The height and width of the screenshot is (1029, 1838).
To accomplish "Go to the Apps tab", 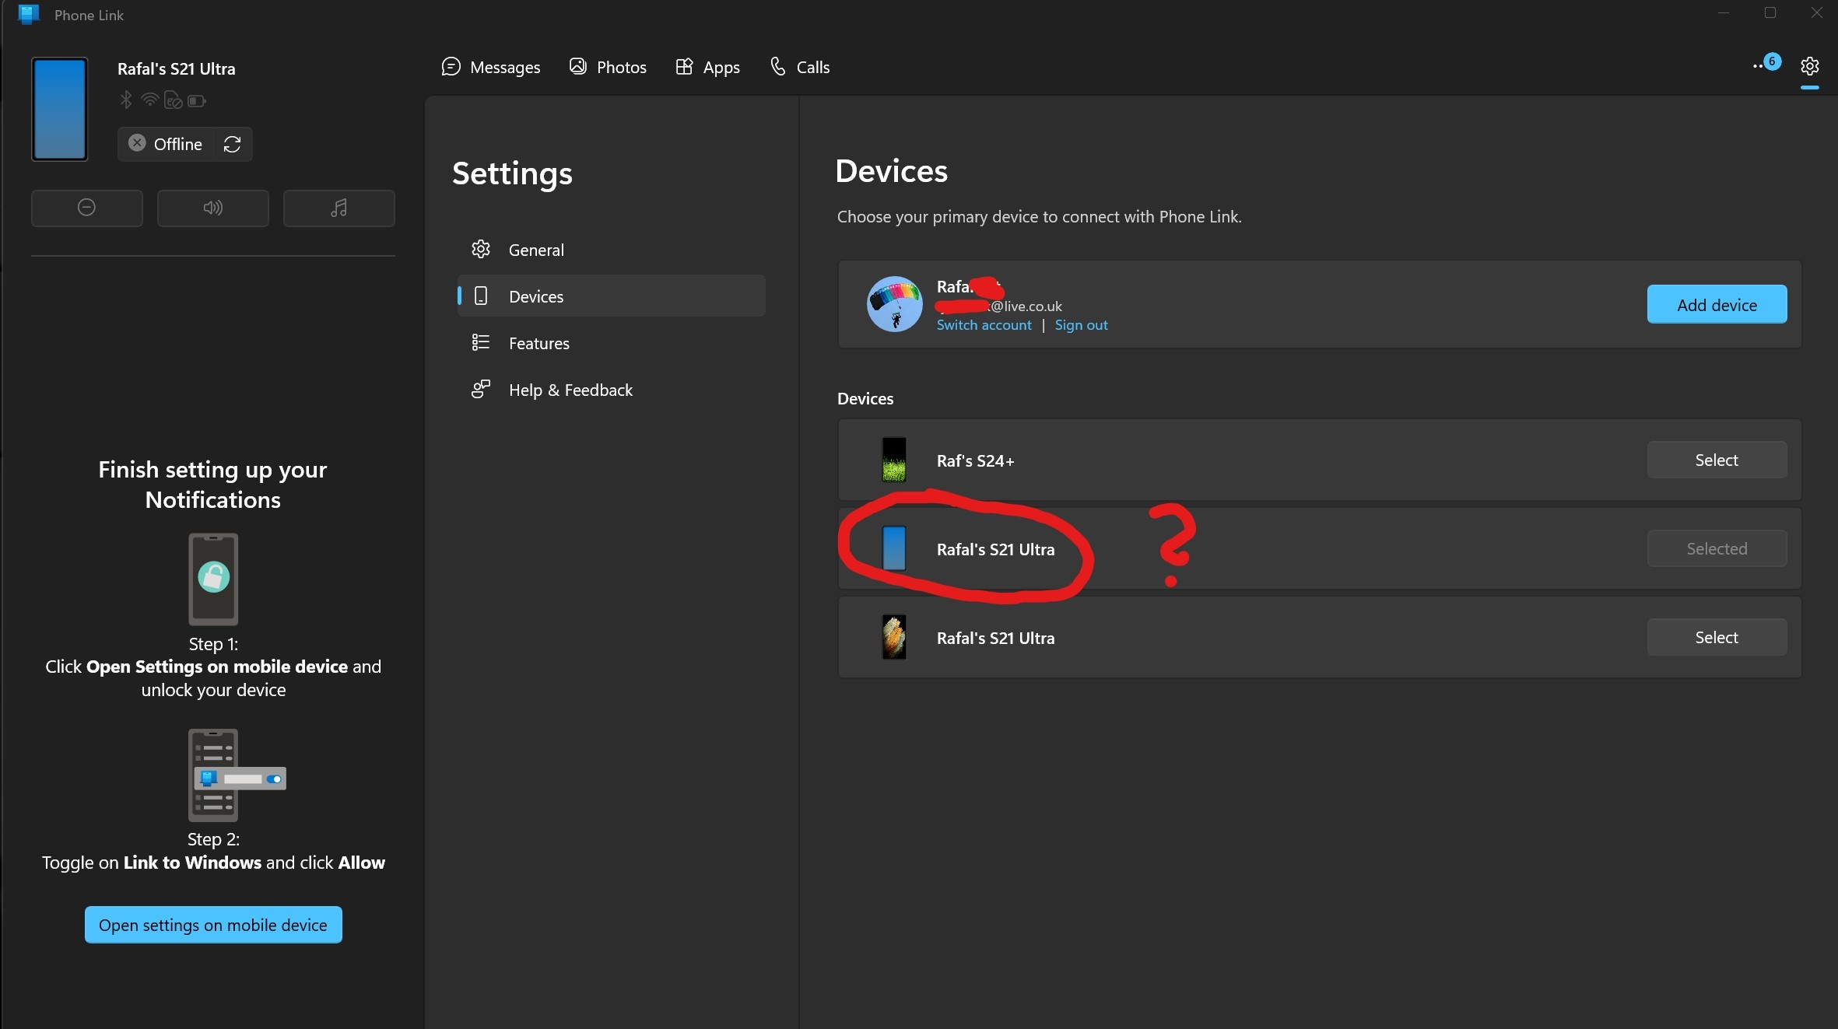I will pos(707,68).
